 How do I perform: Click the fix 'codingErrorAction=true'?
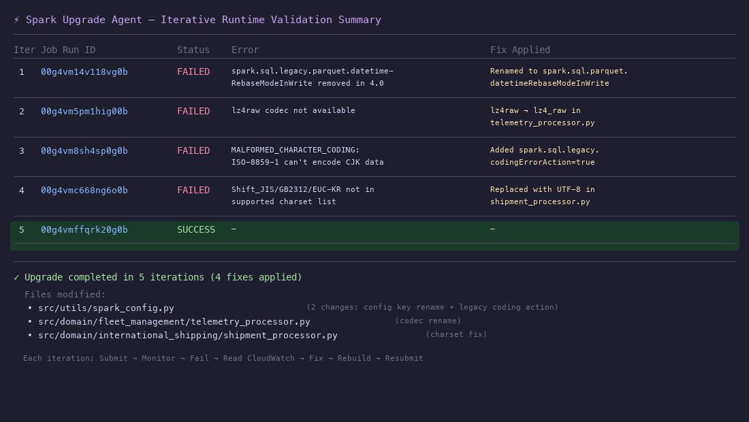[x=543, y=163]
